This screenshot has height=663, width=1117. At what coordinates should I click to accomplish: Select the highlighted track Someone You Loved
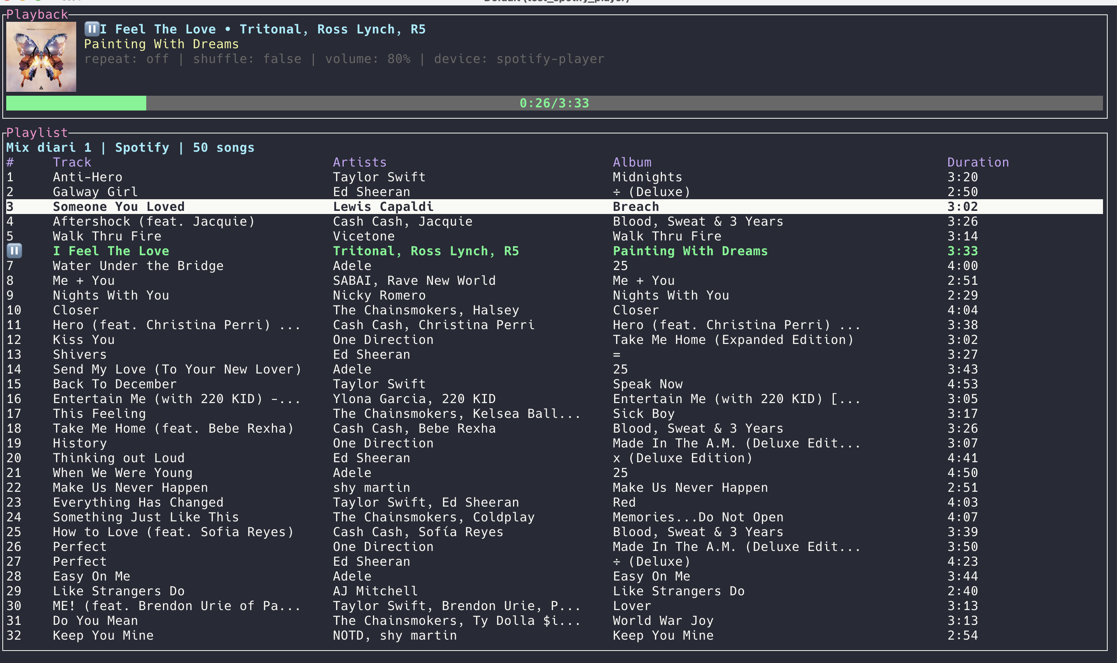click(x=118, y=206)
